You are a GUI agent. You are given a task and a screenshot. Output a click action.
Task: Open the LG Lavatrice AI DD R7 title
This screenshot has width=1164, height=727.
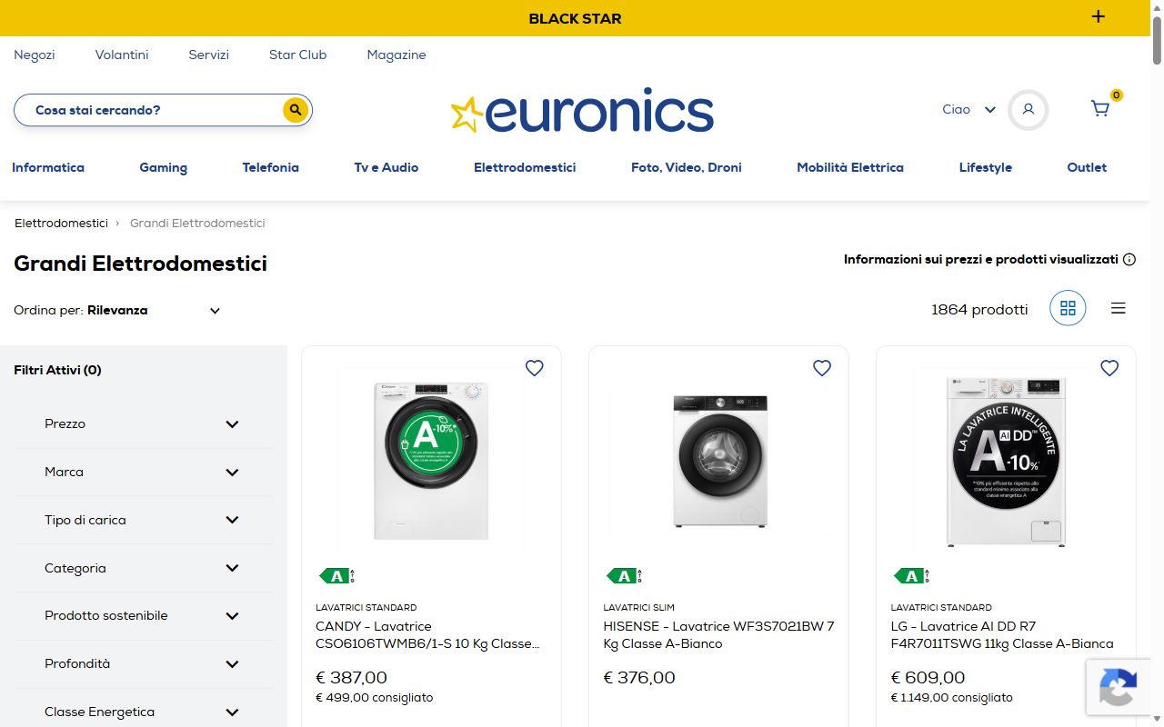coord(1002,634)
